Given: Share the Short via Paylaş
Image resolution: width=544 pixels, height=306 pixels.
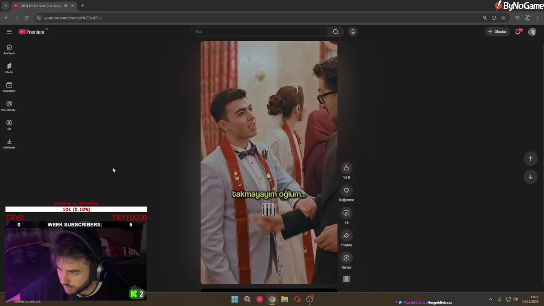Looking at the screenshot, I should pos(346,235).
